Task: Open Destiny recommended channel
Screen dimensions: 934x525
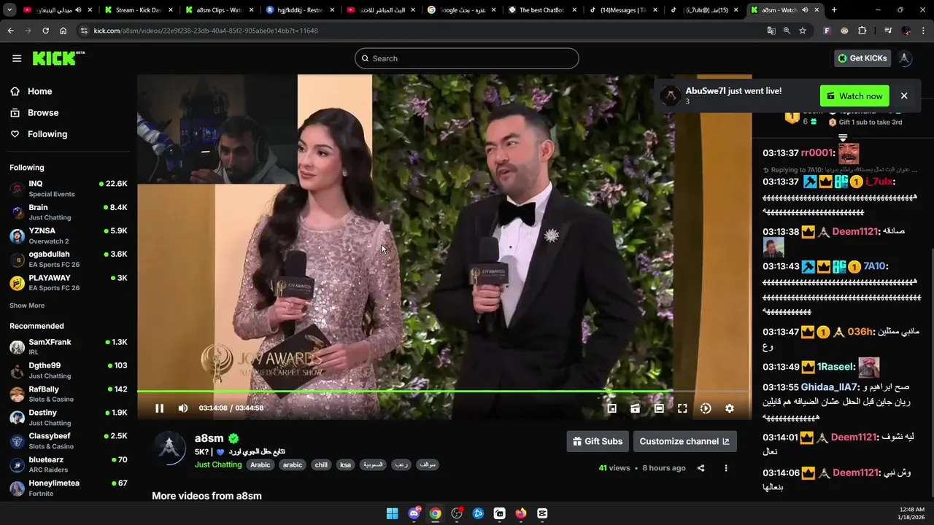Action: pos(69,417)
